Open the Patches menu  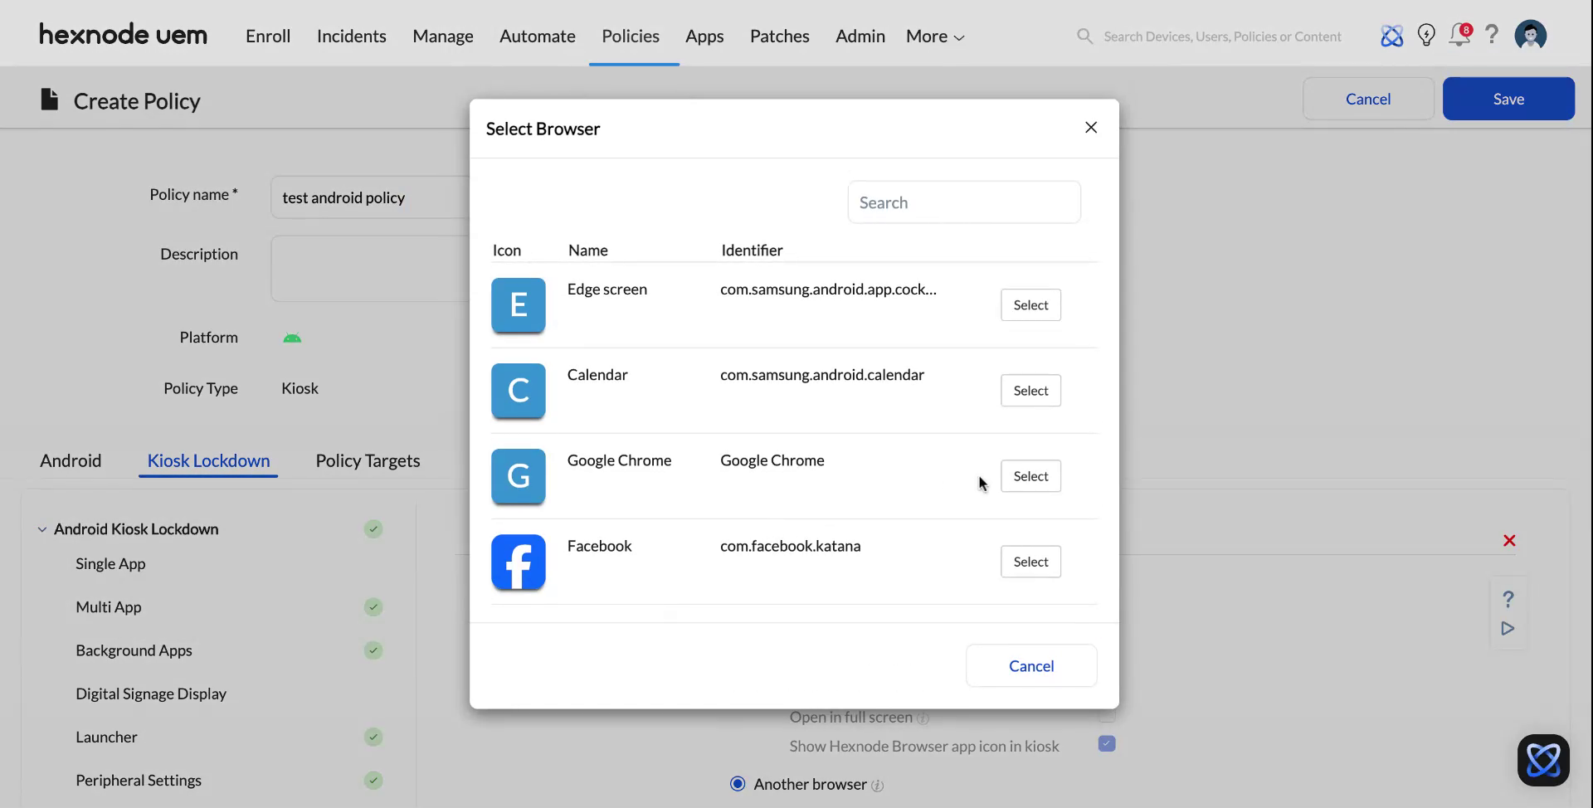pyautogui.click(x=779, y=36)
